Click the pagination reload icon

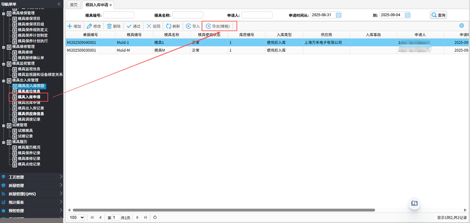[x=155, y=218]
